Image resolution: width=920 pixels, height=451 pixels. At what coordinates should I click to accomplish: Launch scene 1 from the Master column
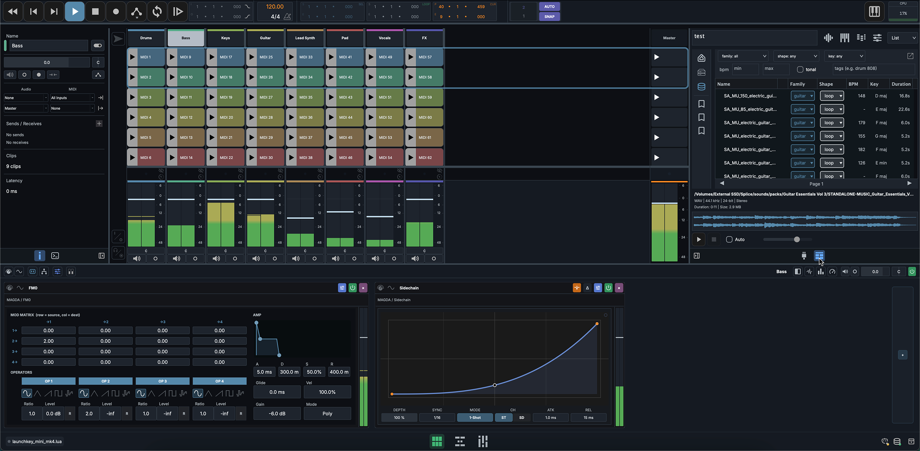tap(657, 57)
